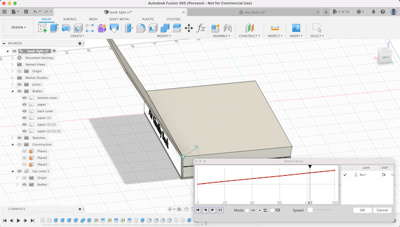
Task: Select the Combine tool
Action: point(165,28)
